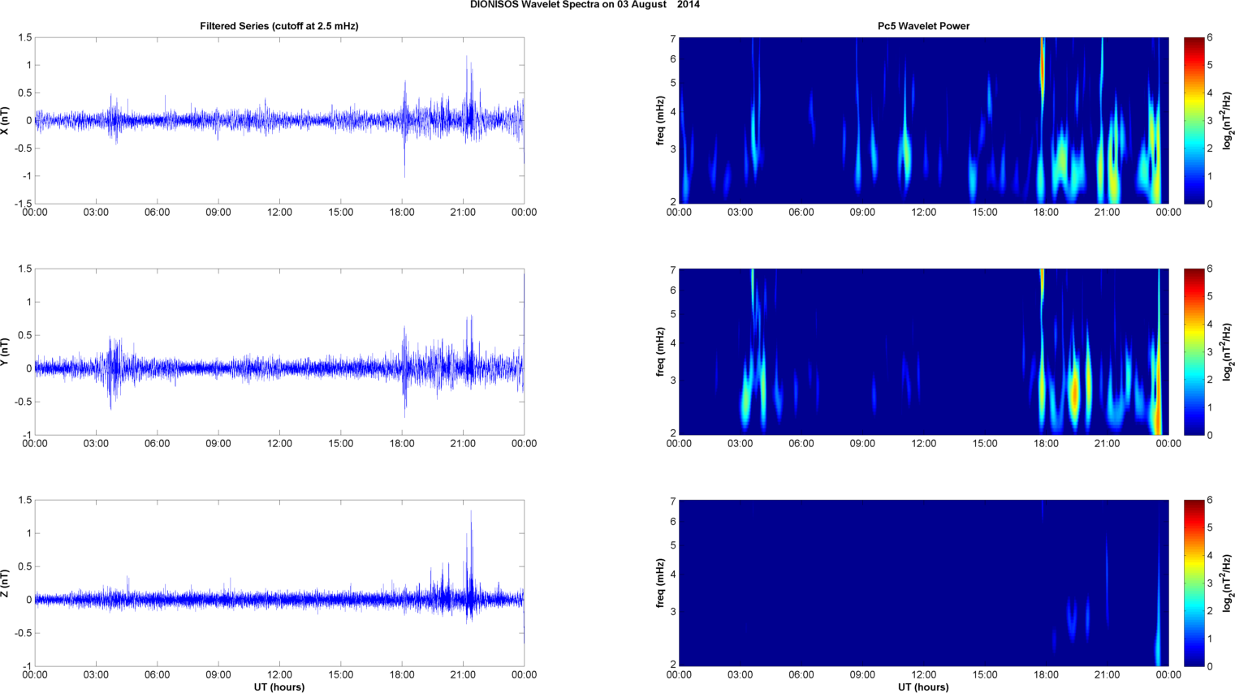This screenshot has height=693, width=1235.
Task: Select the 'Pc5 Wavelet Power' heading
Action: 923,26
